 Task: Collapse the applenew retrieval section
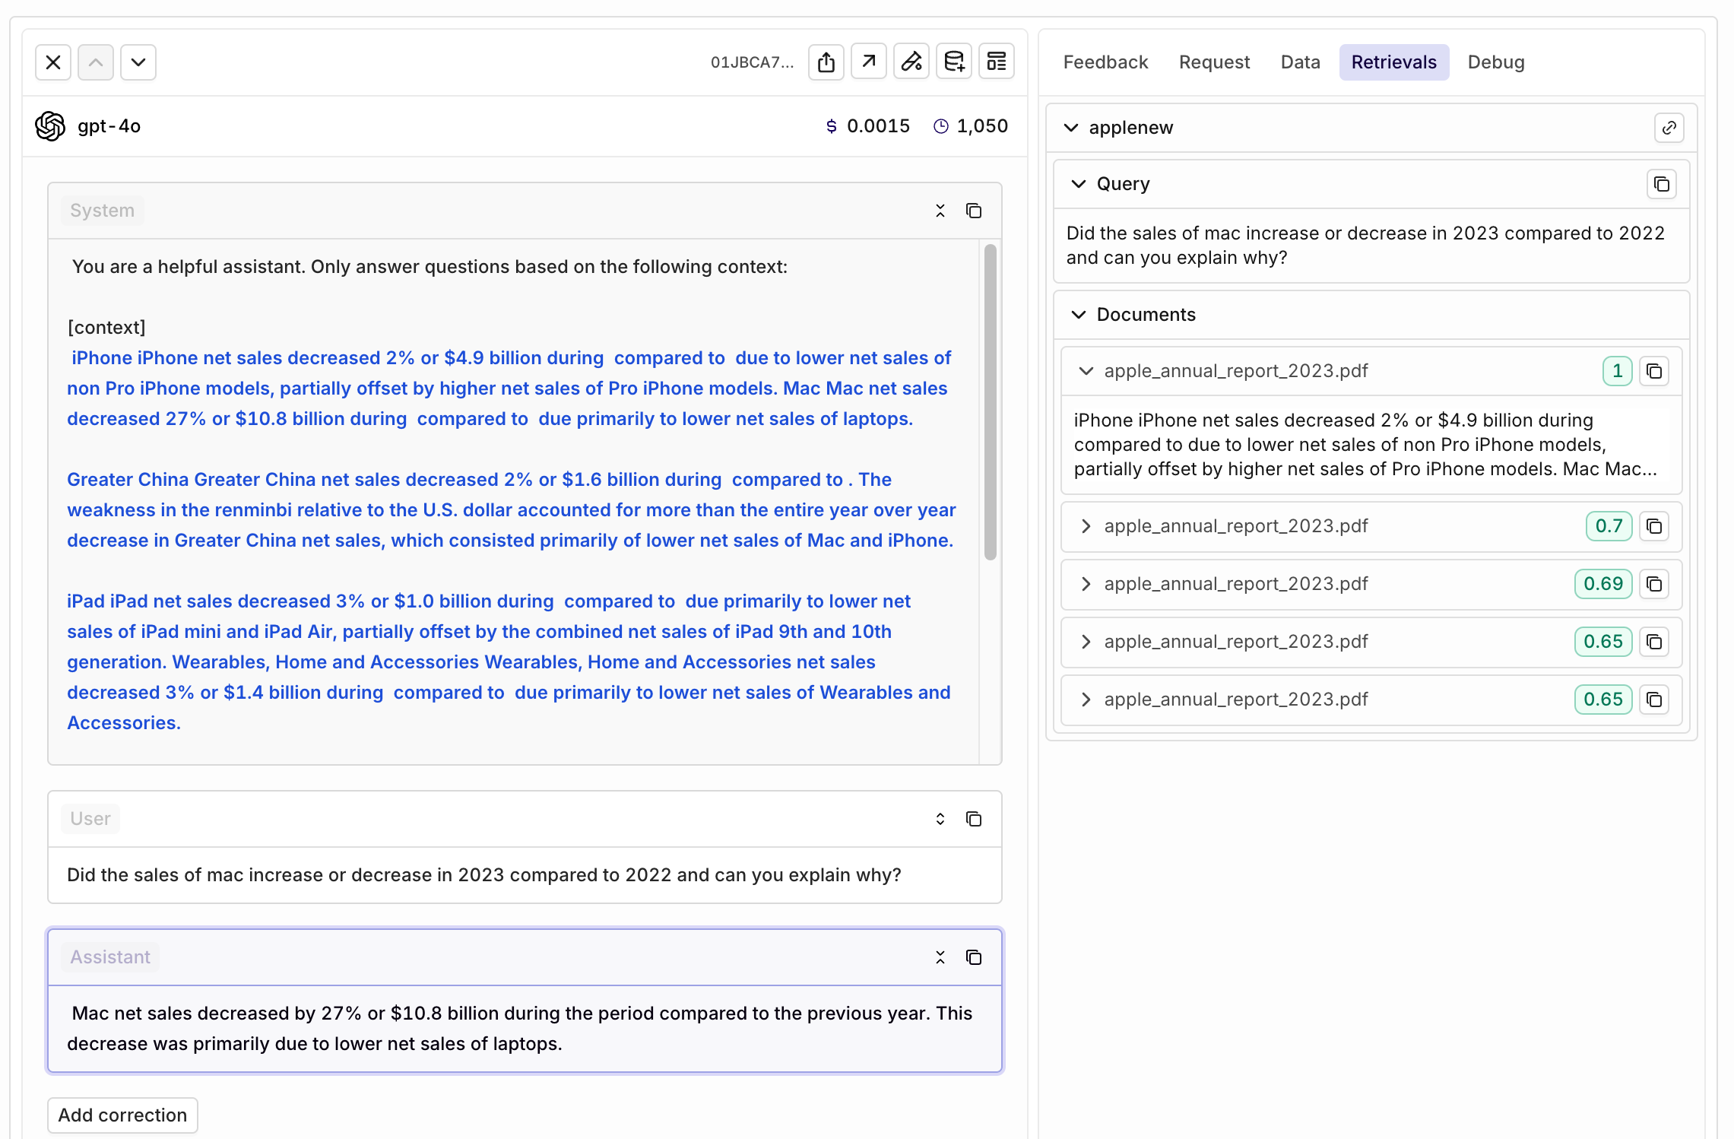point(1071,128)
